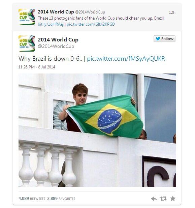Click the 2014 World Cup name in main tweet
Screen dimensions: 195x208
coord(58,40)
